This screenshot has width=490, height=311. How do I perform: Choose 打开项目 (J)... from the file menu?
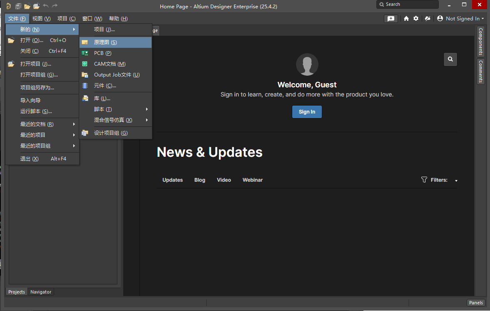(42, 64)
